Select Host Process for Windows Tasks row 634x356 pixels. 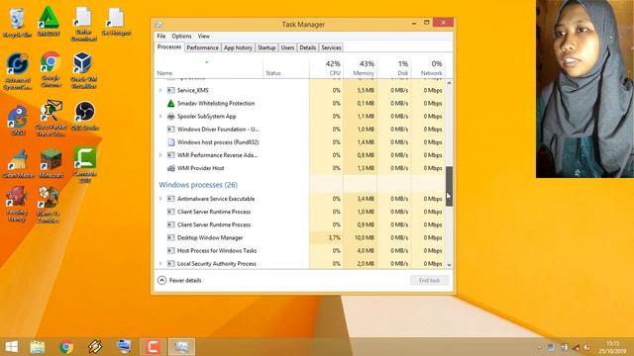pyautogui.click(x=299, y=250)
